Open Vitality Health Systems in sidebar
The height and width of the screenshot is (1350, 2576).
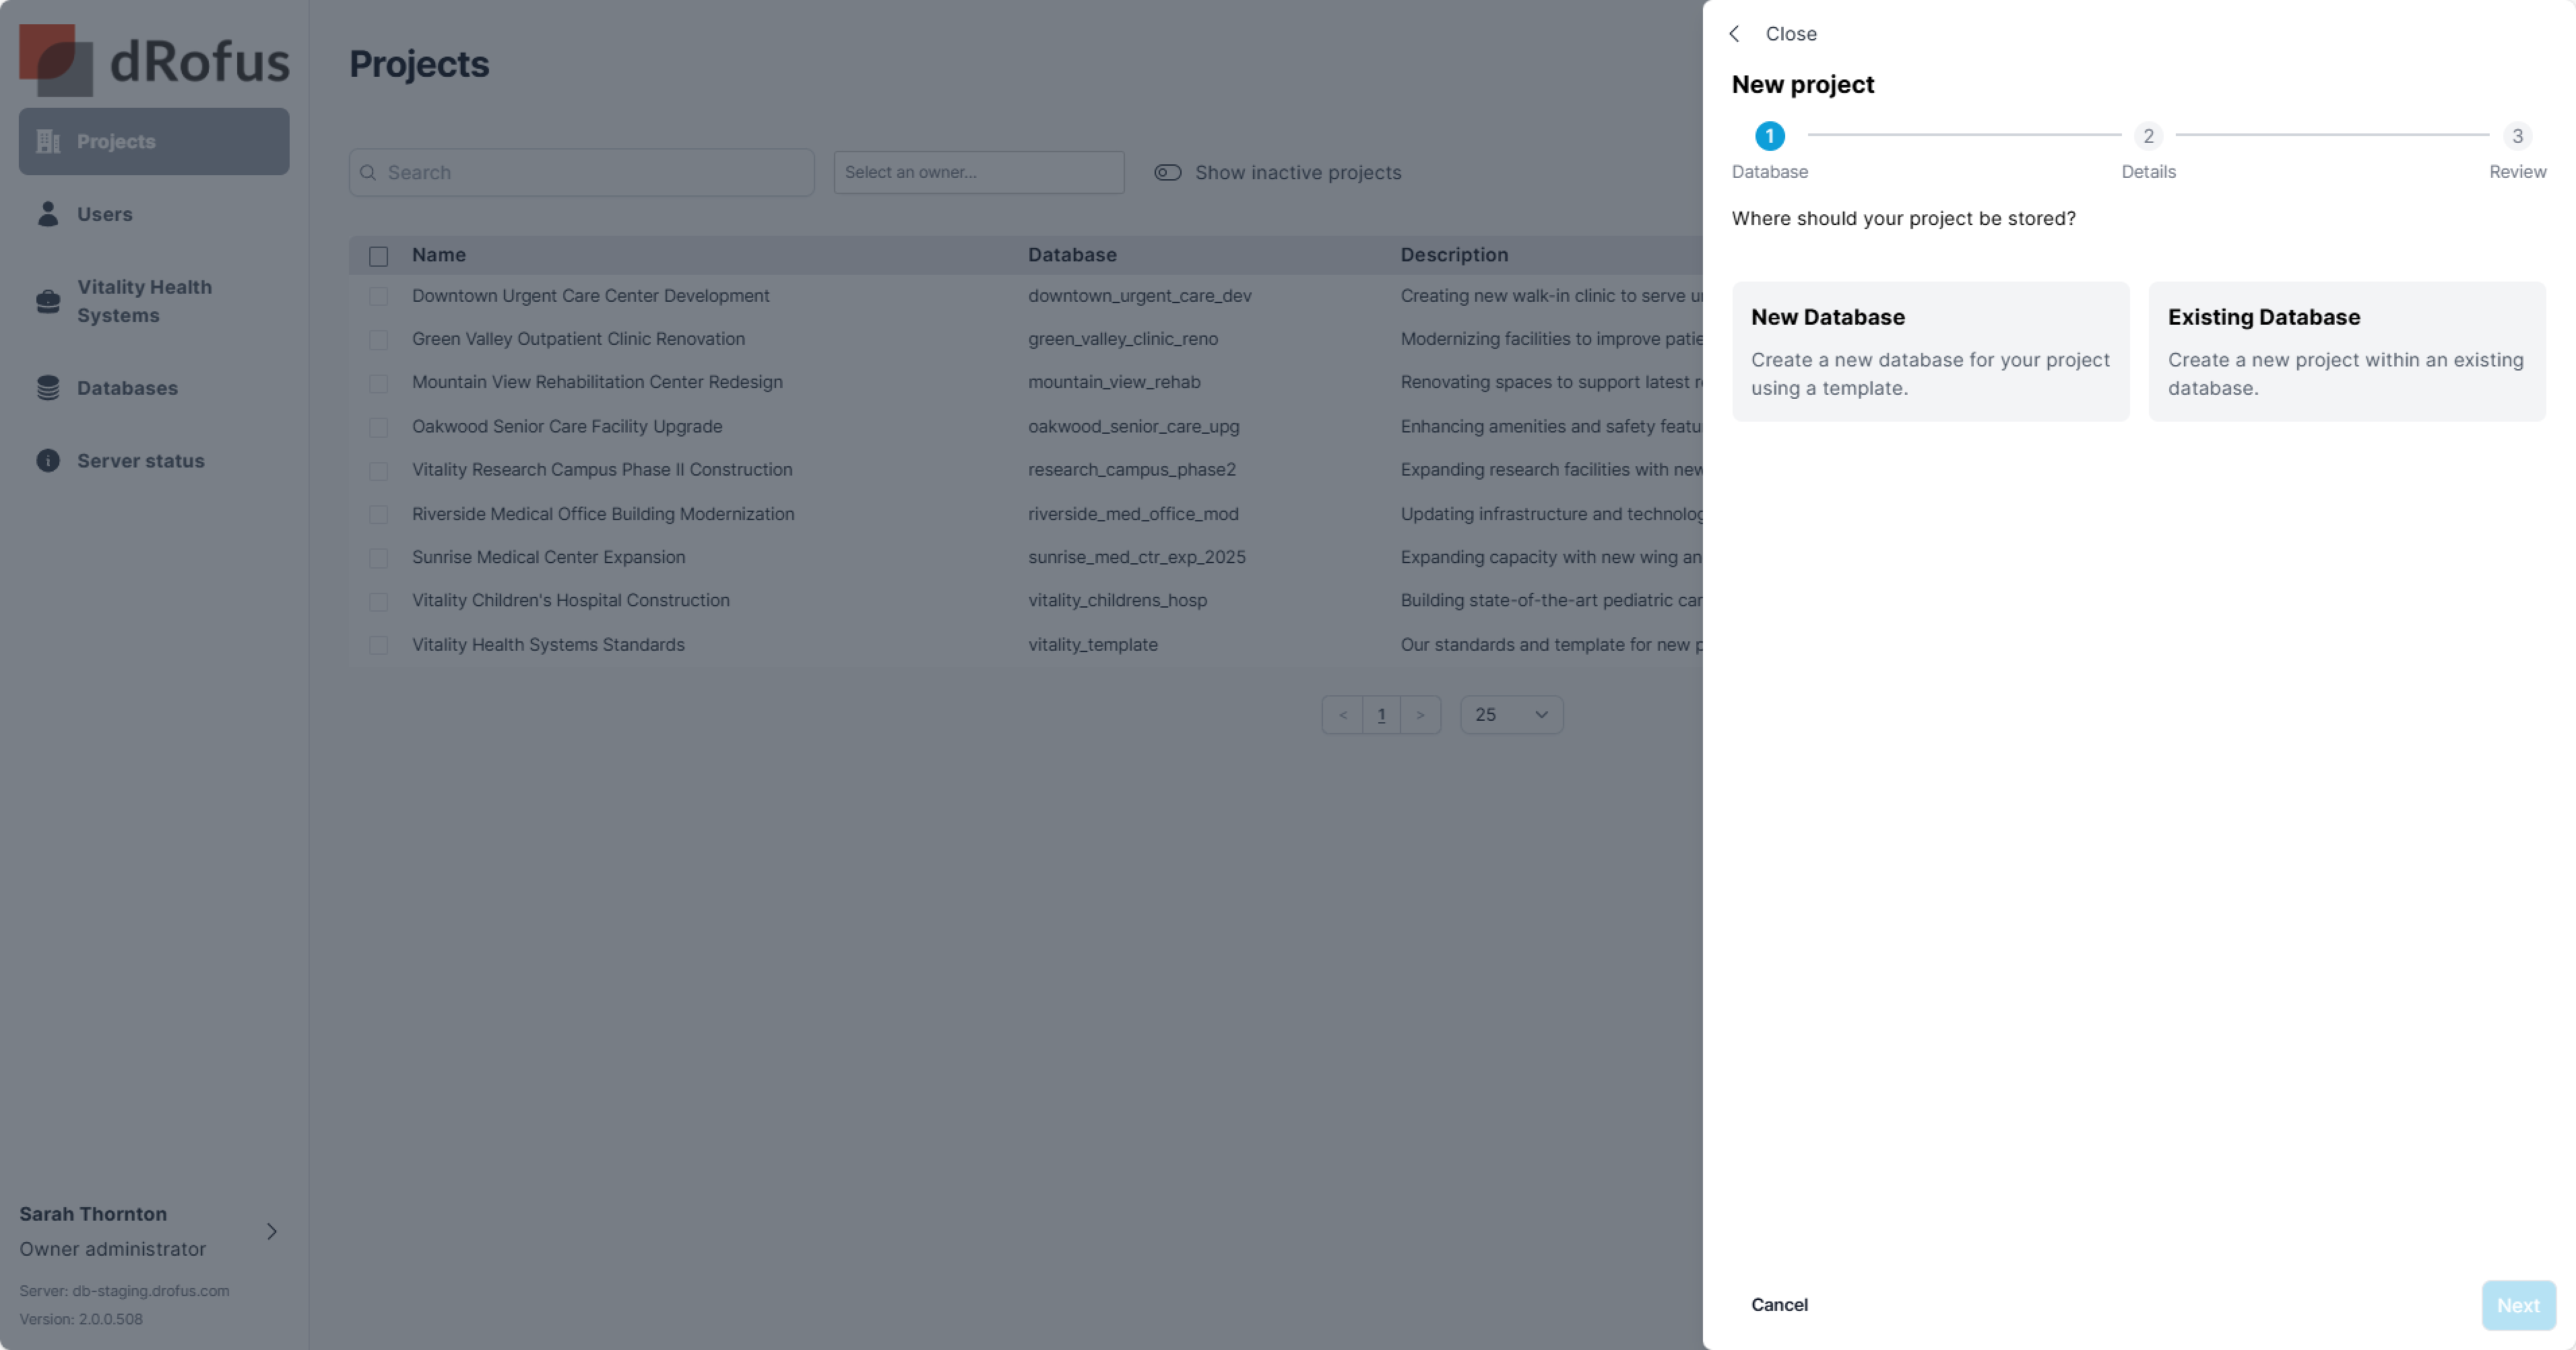coord(154,301)
